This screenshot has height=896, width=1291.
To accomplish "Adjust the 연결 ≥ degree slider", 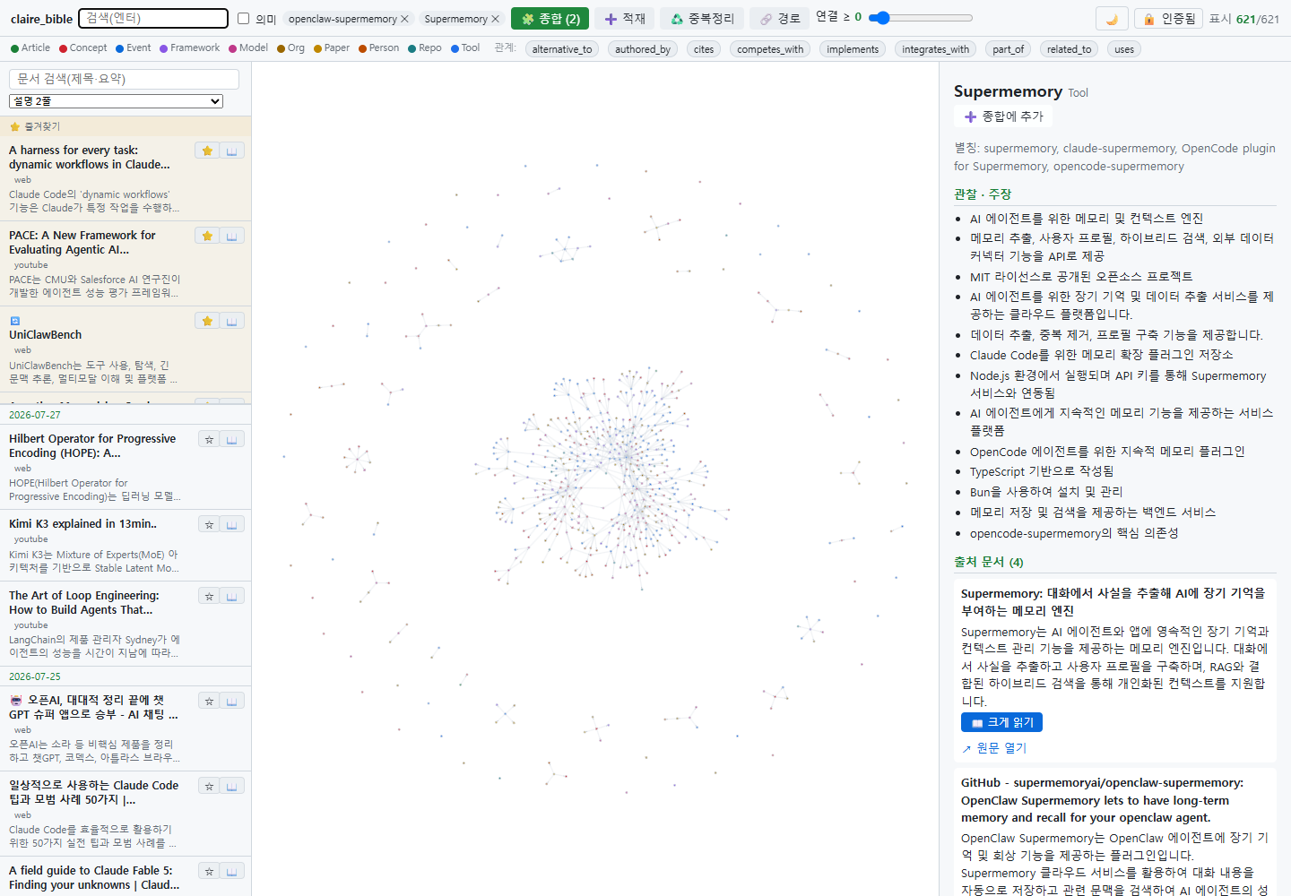I will (921, 18).
